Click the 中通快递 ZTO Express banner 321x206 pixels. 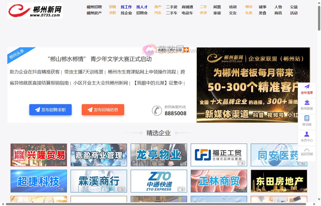159,181
